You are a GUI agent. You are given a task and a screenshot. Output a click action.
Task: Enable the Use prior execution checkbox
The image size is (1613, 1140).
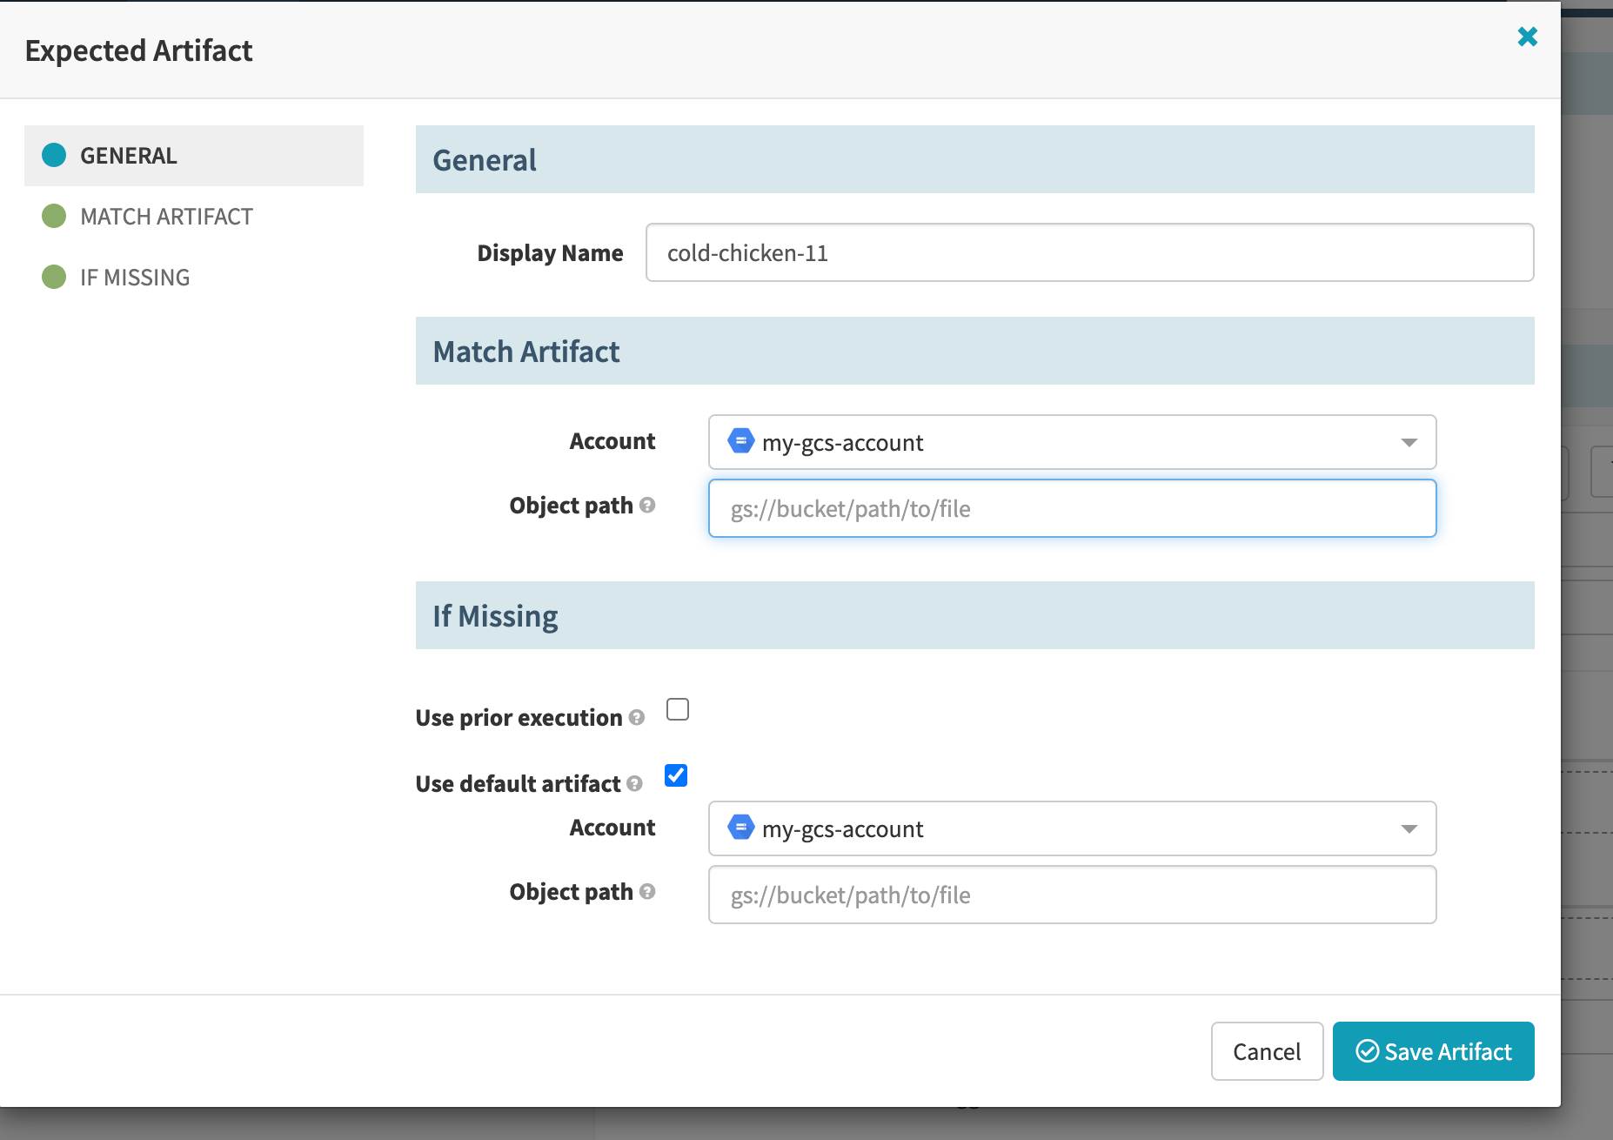678,709
